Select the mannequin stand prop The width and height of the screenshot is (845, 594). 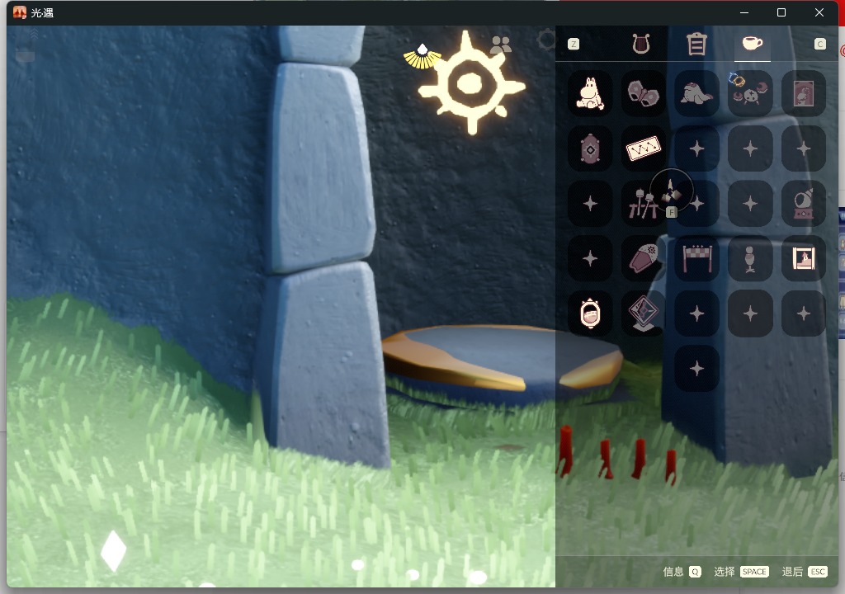point(750,259)
